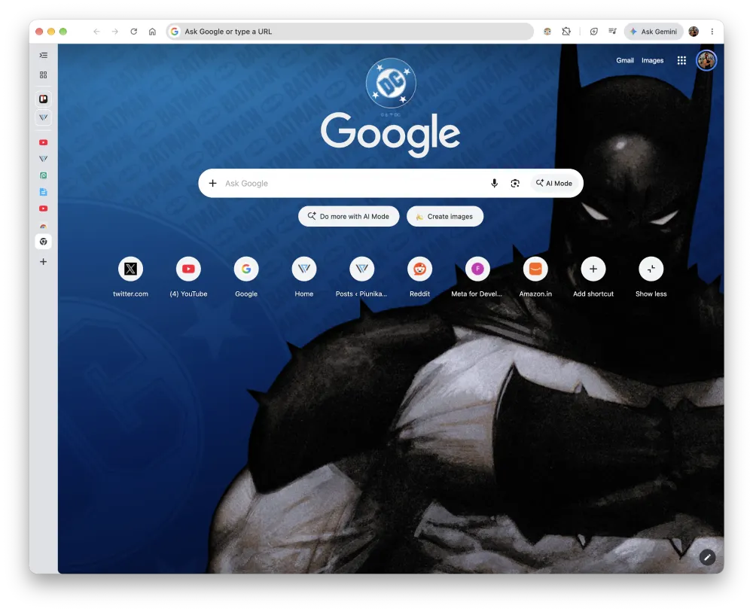Click the Ask Gemini button
753x612 pixels.
coord(654,32)
